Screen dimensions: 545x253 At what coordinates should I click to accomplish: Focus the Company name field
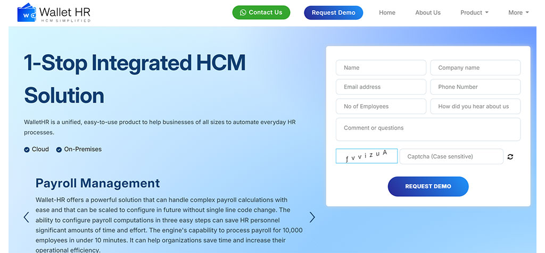coord(475,68)
